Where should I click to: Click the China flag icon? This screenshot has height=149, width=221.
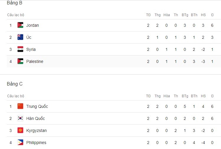click(x=20, y=106)
